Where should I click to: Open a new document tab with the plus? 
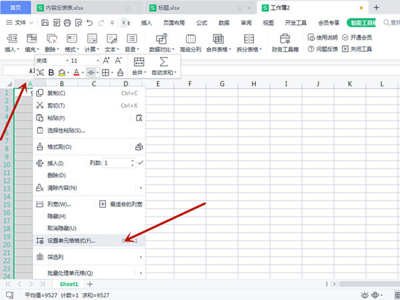tap(376, 7)
